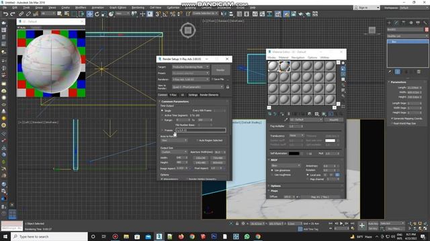430x241 pixels.
Task: Open Modifier List dropdown
Action: tap(408, 36)
